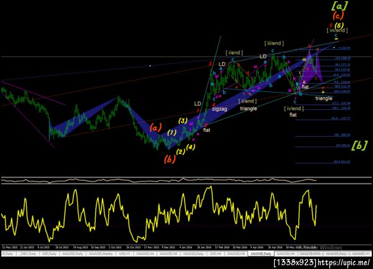Click the 12 Jun 2015 date label
Viewport: 373px width, 269px height.
tap(27, 247)
